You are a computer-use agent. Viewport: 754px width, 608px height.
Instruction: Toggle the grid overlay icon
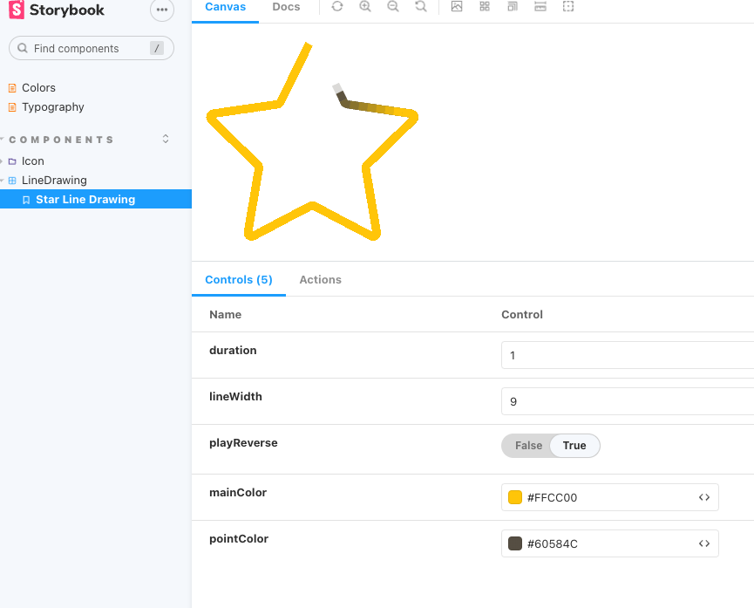485,6
